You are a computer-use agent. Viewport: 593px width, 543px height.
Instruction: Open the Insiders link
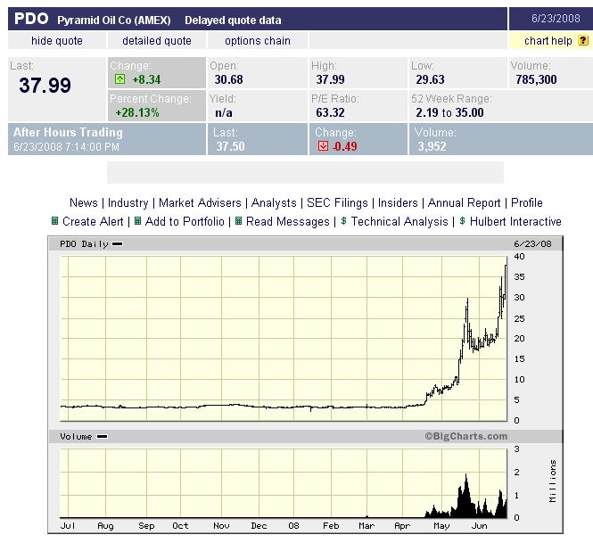[398, 202]
